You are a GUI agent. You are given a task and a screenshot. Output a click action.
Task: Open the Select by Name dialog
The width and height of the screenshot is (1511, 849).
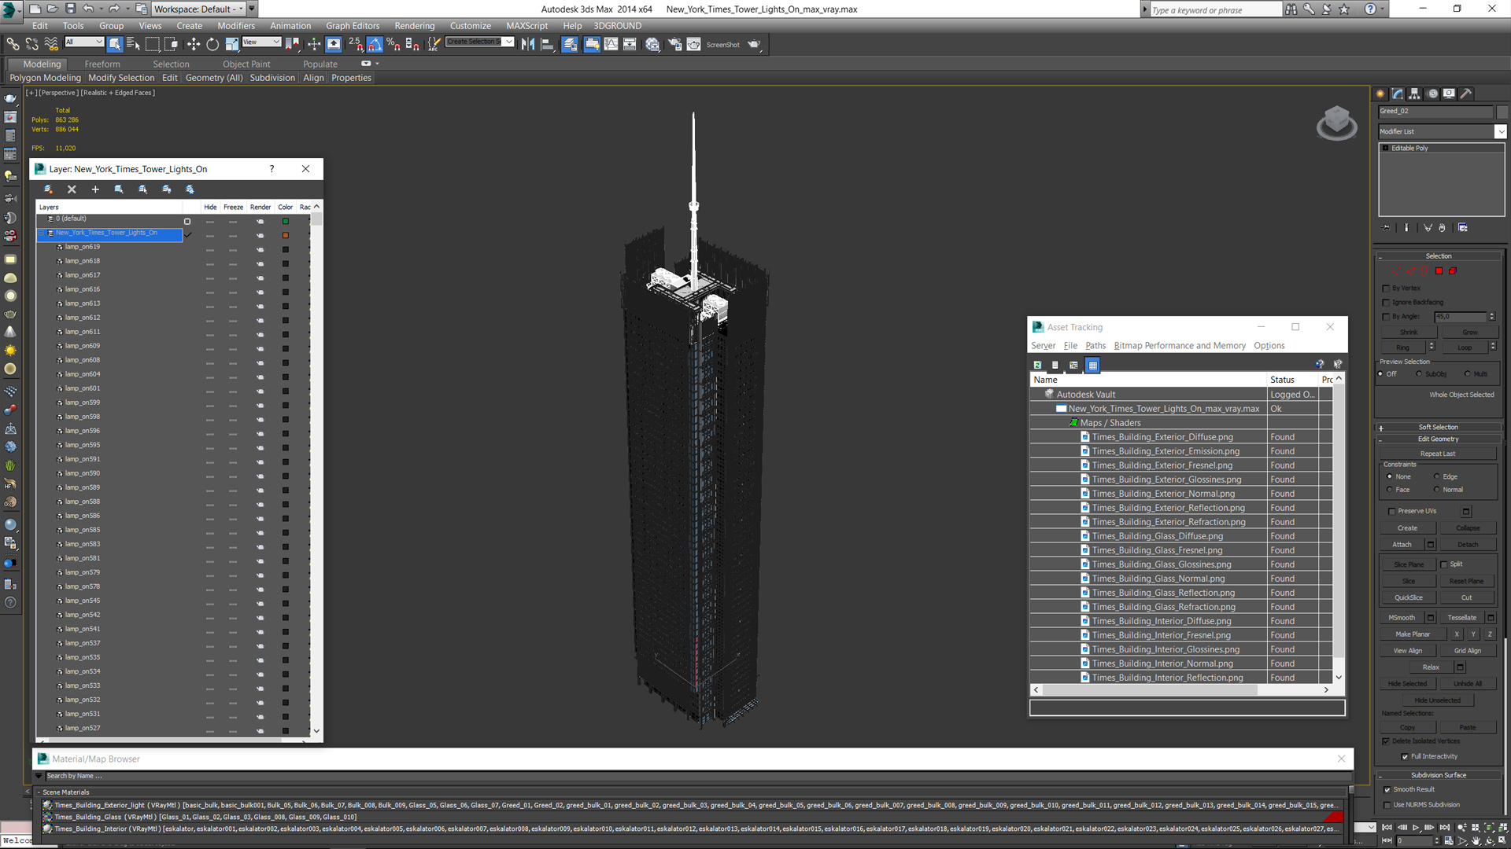click(x=133, y=44)
